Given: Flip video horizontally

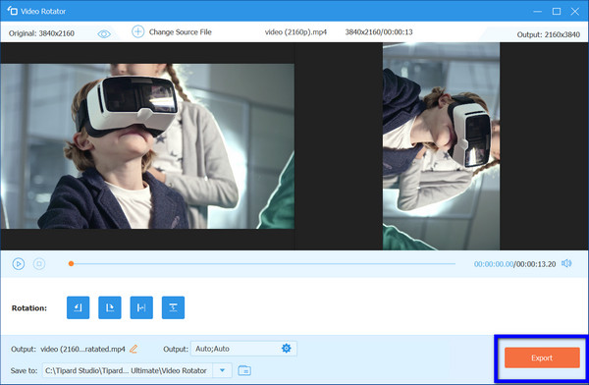Looking at the screenshot, I should point(141,307).
